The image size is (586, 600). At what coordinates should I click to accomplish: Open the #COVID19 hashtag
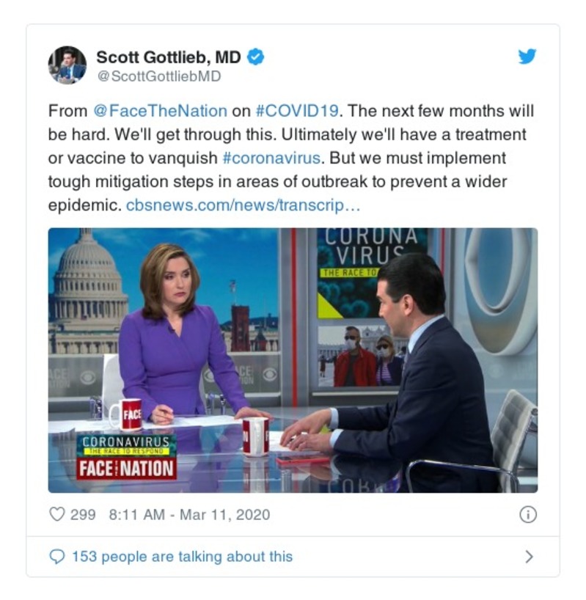[297, 111]
